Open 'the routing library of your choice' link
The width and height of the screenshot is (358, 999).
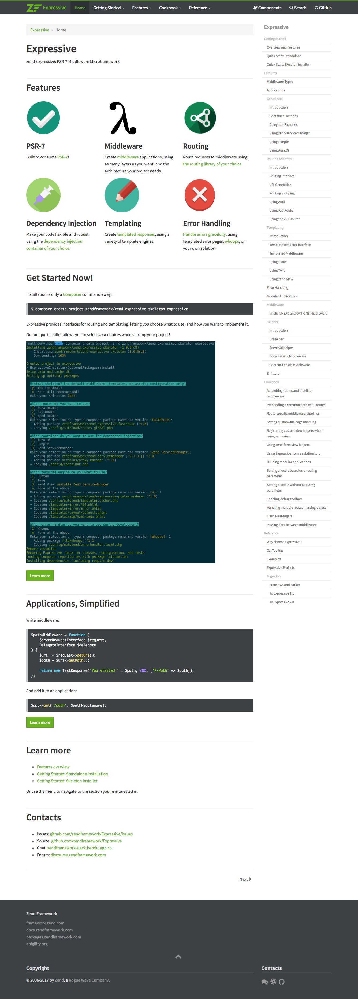pos(212,164)
